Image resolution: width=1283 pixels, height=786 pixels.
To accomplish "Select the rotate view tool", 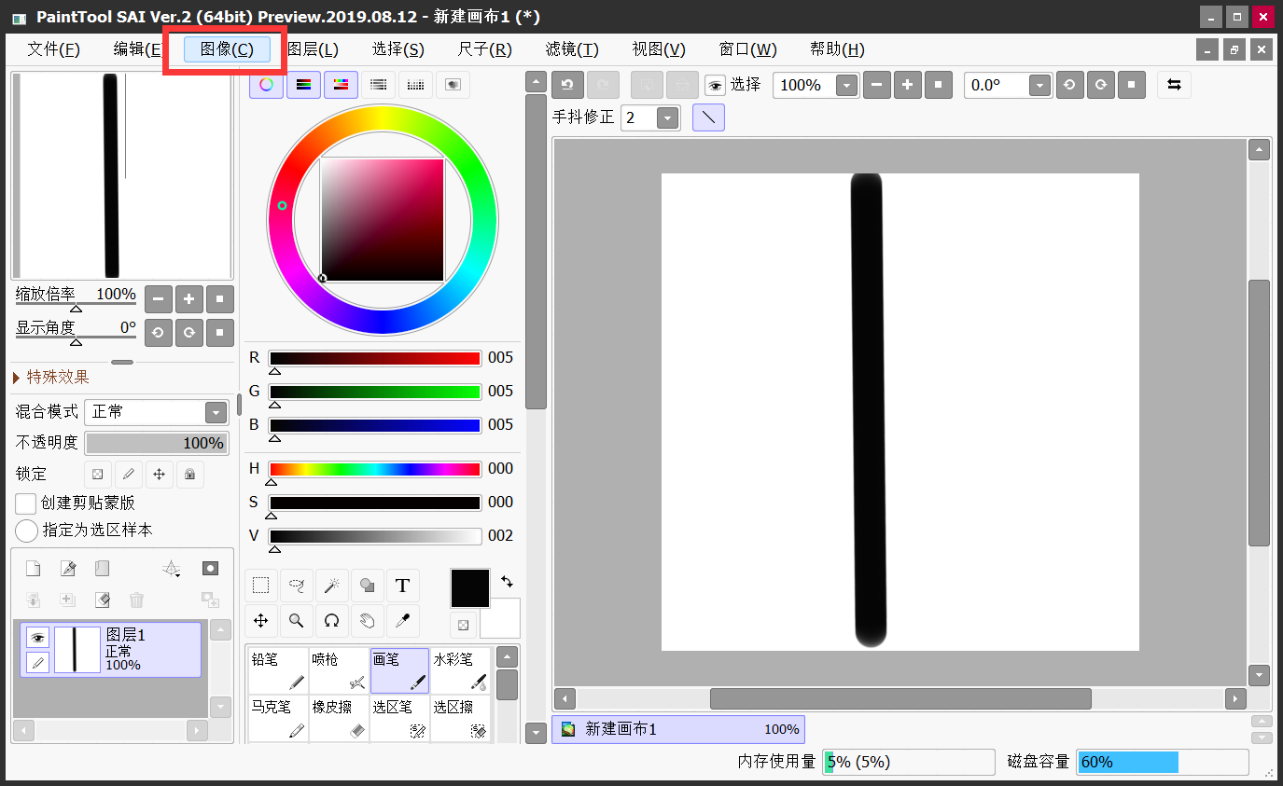I will click(331, 621).
